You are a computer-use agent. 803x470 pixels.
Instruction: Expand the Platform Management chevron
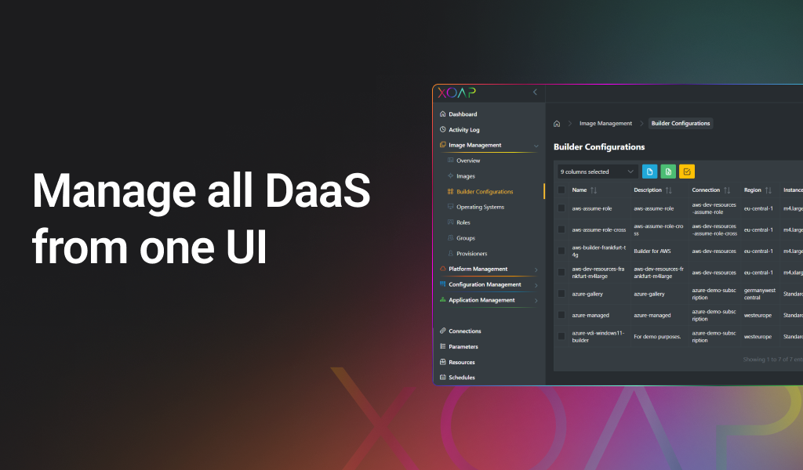(536, 269)
